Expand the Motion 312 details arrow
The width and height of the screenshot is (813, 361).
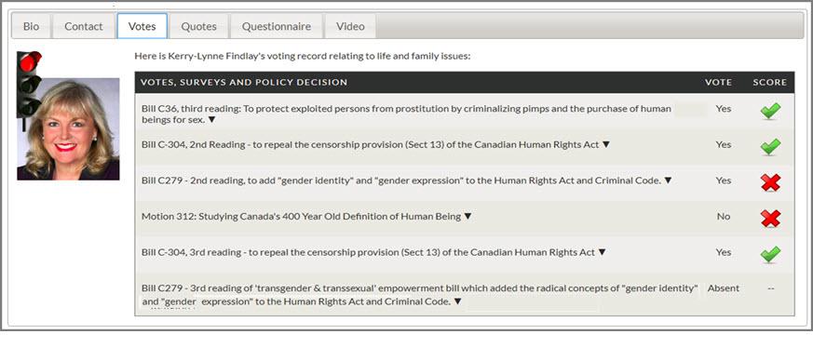tap(467, 217)
